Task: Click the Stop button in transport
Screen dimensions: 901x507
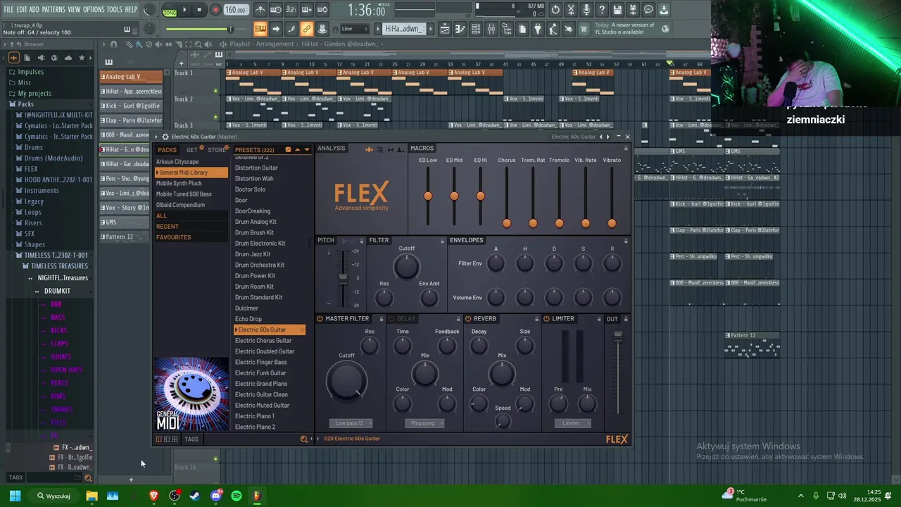Action: click(x=199, y=10)
